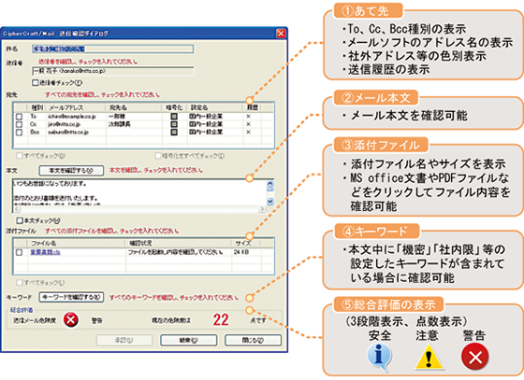Click the 宛先名 column header
The height and width of the screenshot is (380, 524).
(x=134, y=107)
